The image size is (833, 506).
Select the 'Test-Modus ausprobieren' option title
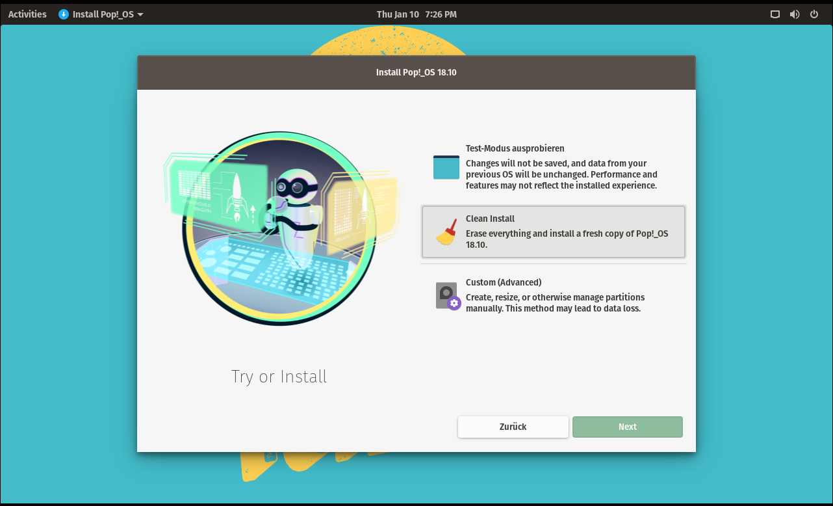coord(515,148)
